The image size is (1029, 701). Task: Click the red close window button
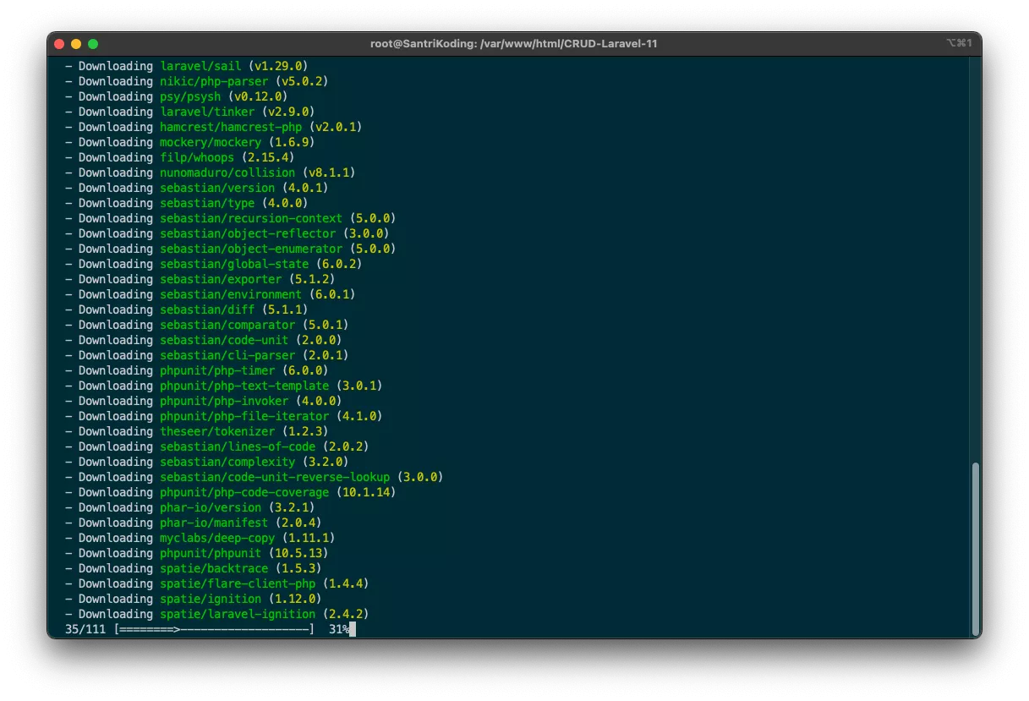(x=59, y=44)
